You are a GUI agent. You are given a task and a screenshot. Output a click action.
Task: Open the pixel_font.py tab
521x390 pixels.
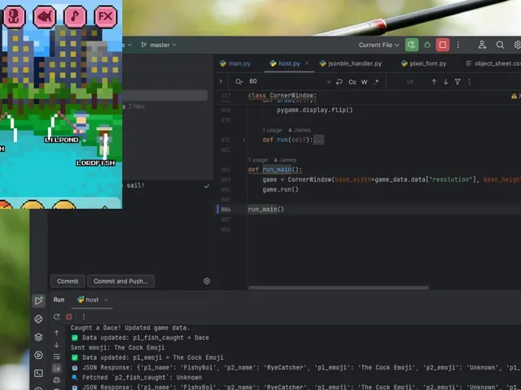click(x=423, y=63)
